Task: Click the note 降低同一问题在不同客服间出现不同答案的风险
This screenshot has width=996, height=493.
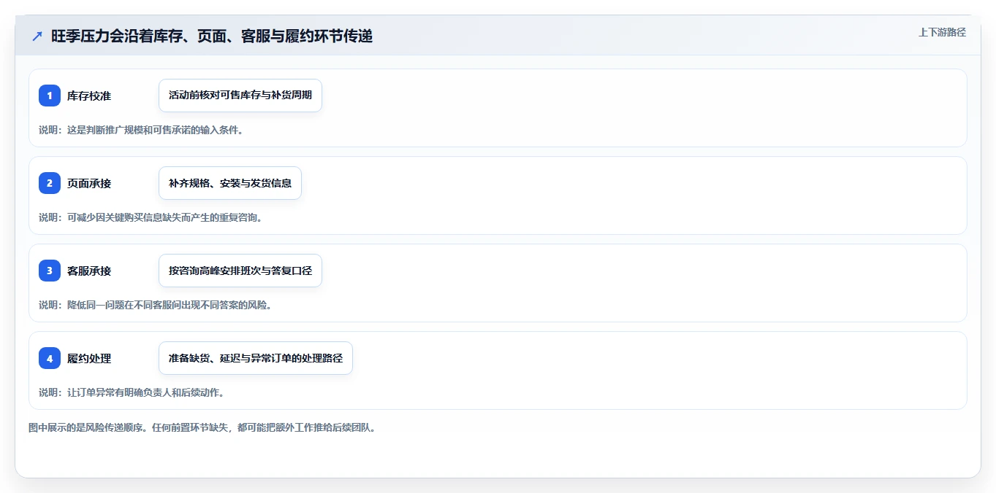Action: tap(156, 305)
